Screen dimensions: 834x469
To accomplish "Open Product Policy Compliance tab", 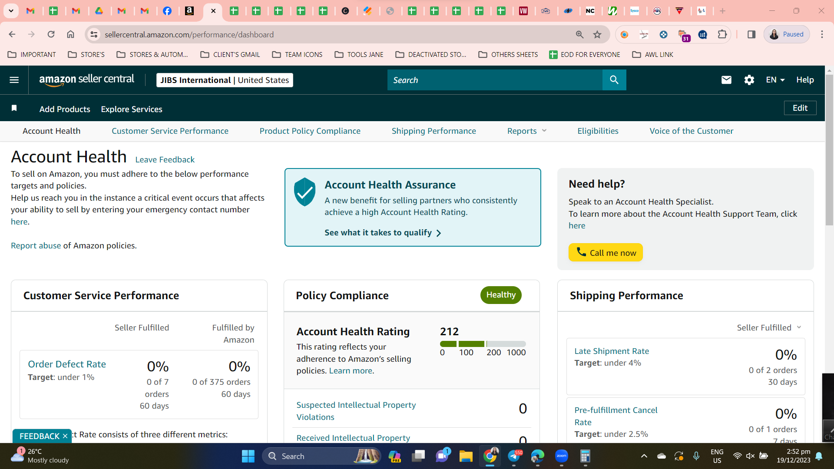I will (x=310, y=131).
